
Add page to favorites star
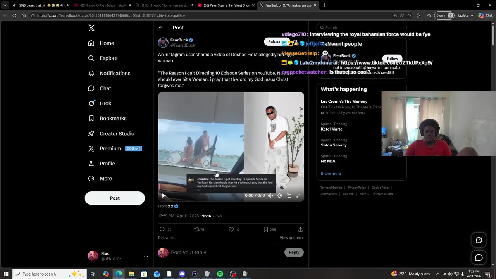409,15
